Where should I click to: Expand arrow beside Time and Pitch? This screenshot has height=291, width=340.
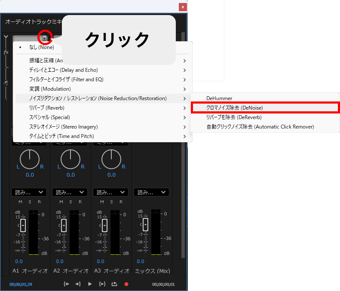[184, 136]
